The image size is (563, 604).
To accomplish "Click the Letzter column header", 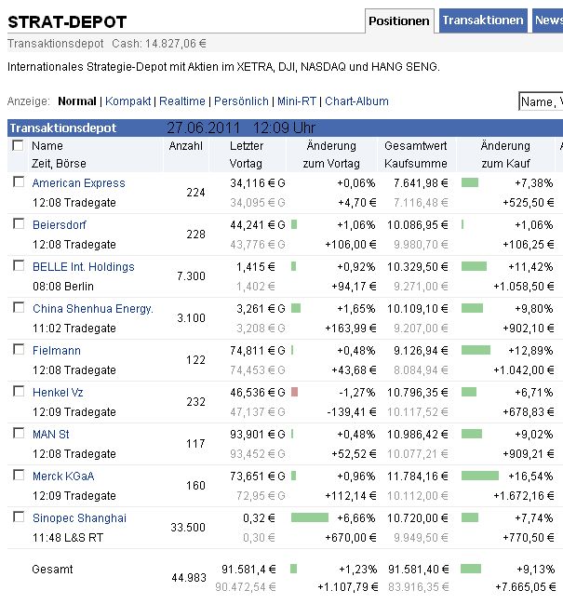I will (247, 146).
